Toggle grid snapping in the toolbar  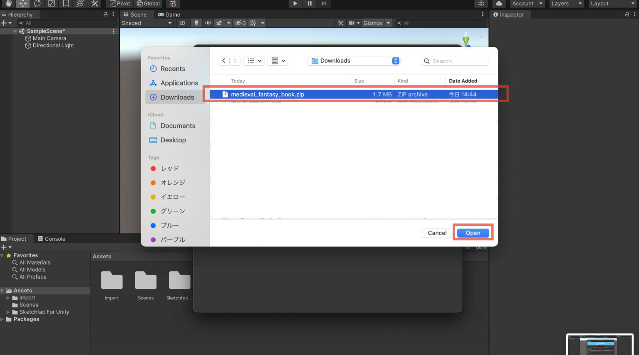pos(173,4)
